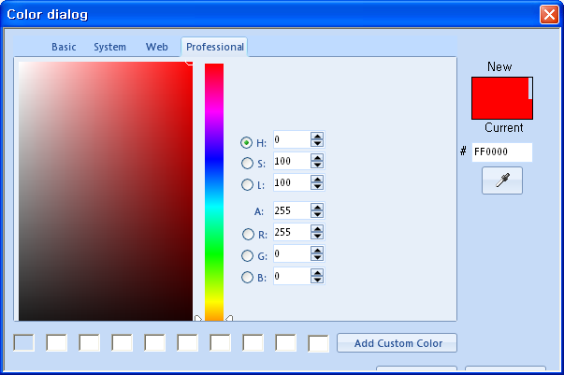Increase the S value with up arrow
This screenshot has height=375, width=564.
pyautogui.click(x=317, y=157)
